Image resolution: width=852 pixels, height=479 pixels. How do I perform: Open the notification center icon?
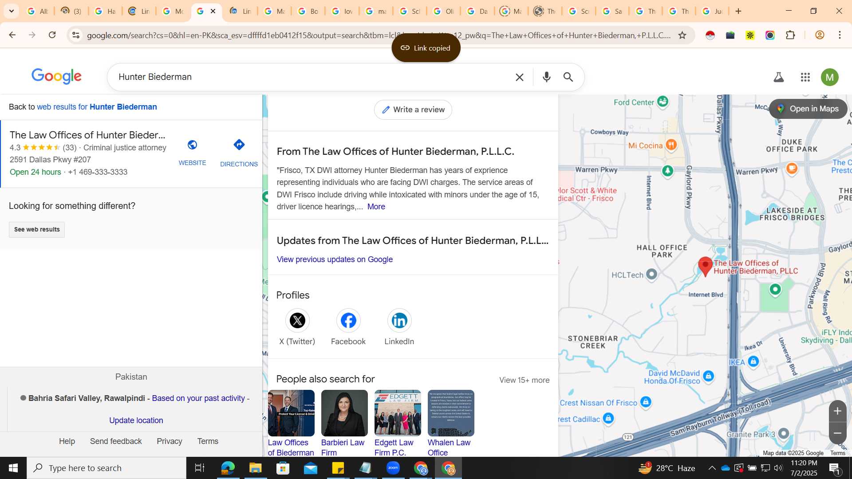click(x=834, y=468)
